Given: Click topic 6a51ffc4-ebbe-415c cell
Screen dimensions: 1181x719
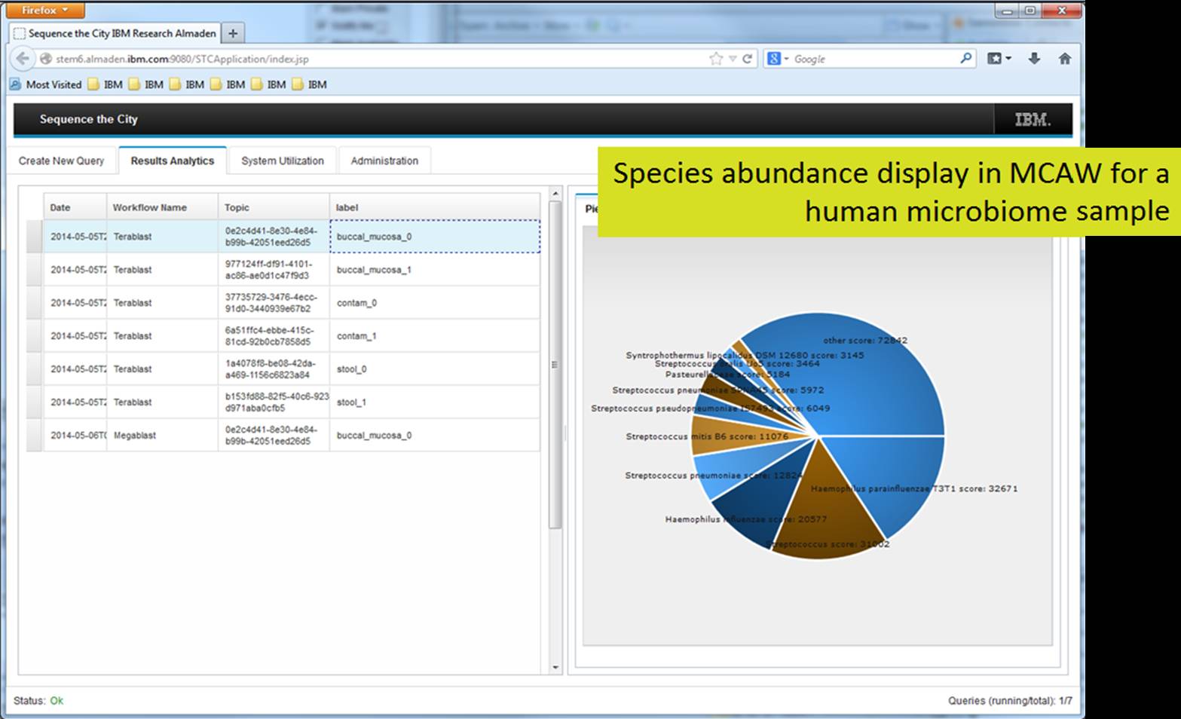Looking at the screenshot, I should point(274,336).
